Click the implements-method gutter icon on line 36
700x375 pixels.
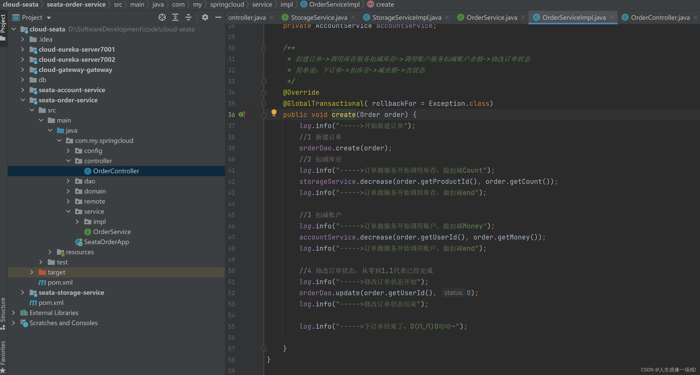point(242,114)
